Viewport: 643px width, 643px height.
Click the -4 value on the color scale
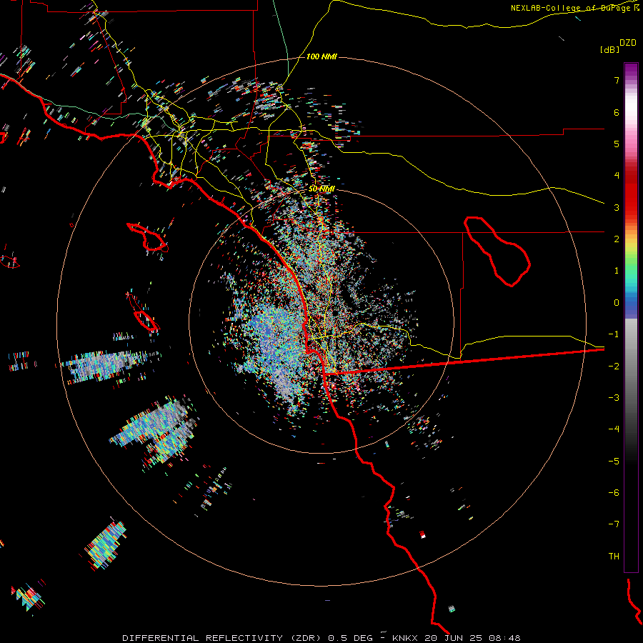coord(614,429)
